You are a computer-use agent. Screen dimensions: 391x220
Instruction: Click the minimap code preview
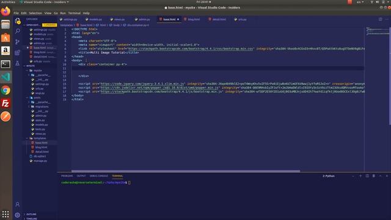point(378,31)
